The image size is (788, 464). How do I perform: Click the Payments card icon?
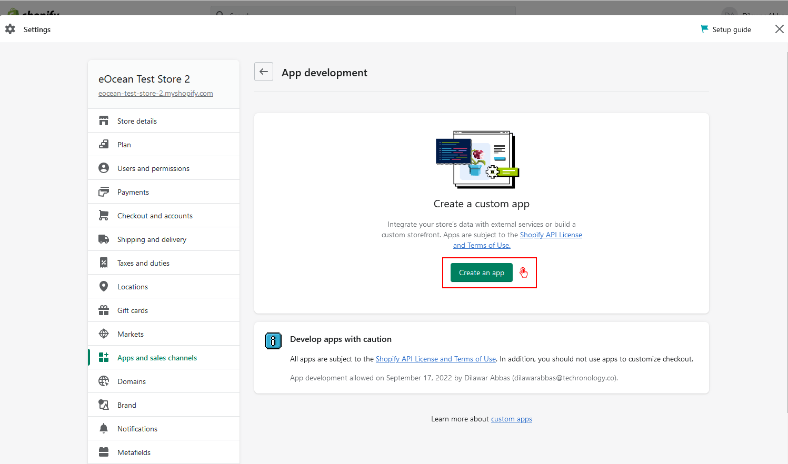(x=104, y=192)
